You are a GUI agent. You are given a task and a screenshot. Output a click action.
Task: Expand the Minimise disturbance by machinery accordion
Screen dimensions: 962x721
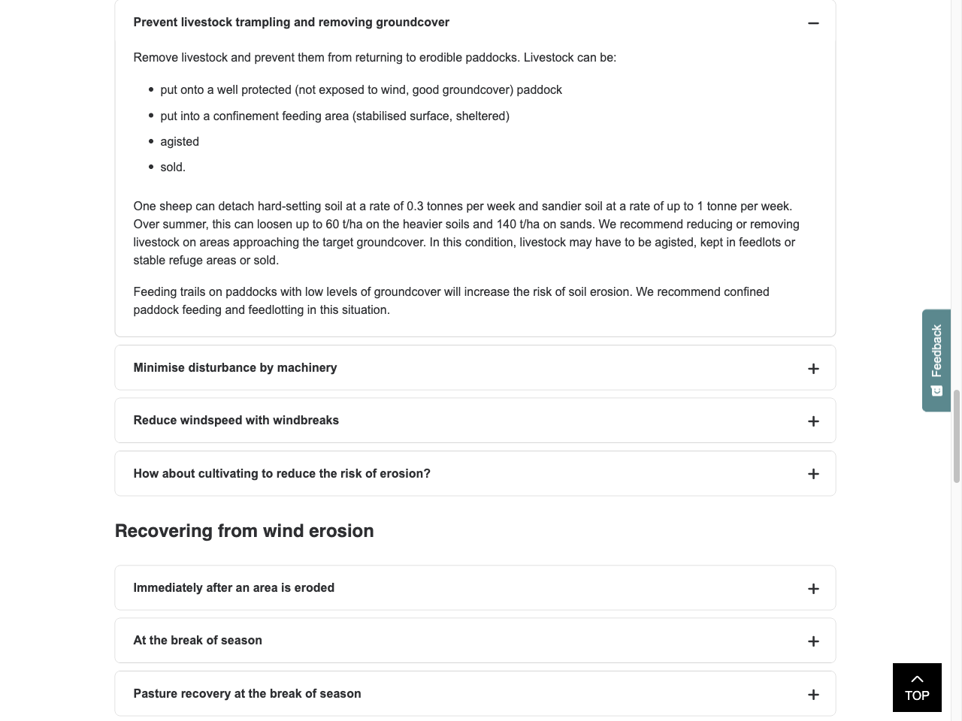(x=474, y=367)
